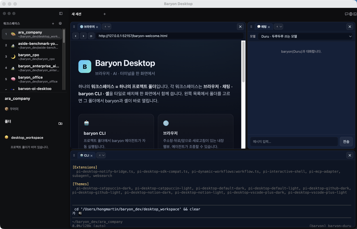Reload the browser page
Viewport: 357px width, 229px height.
click(91, 36)
